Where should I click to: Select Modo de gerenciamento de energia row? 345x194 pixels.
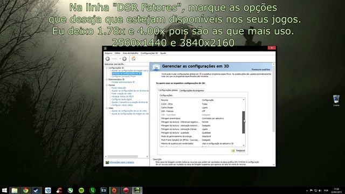click(x=201, y=136)
